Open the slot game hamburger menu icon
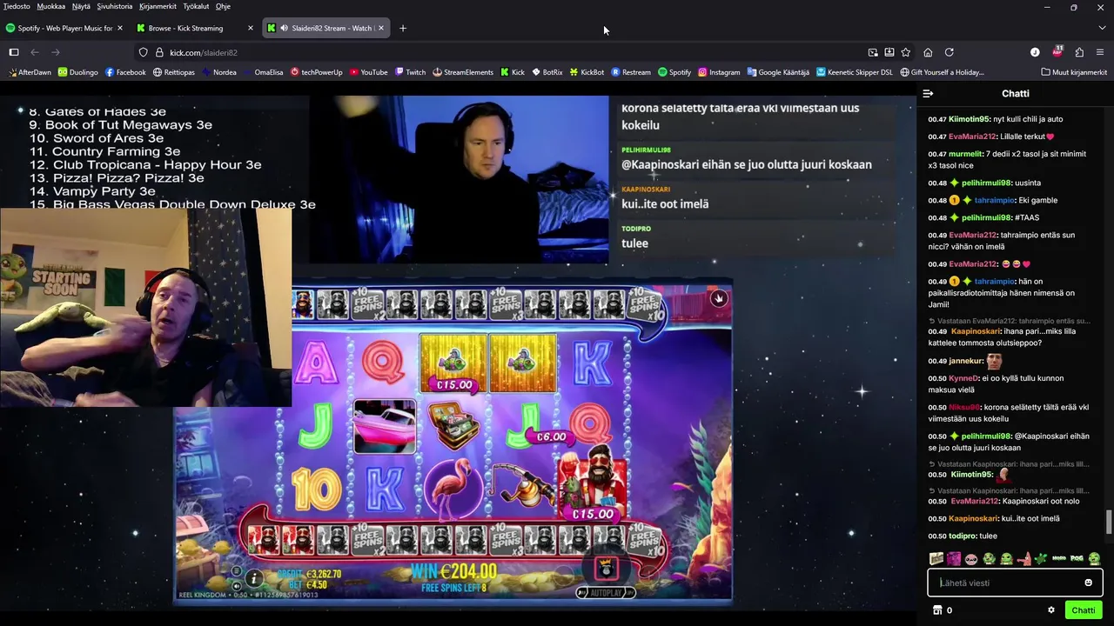Viewport: 1114px width, 626px height. (236, 571)
